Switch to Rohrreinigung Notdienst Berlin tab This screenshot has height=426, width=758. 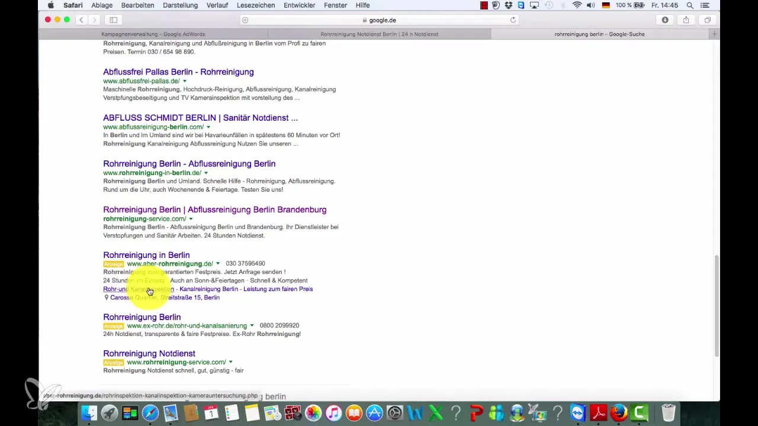(x=379, y=34)
